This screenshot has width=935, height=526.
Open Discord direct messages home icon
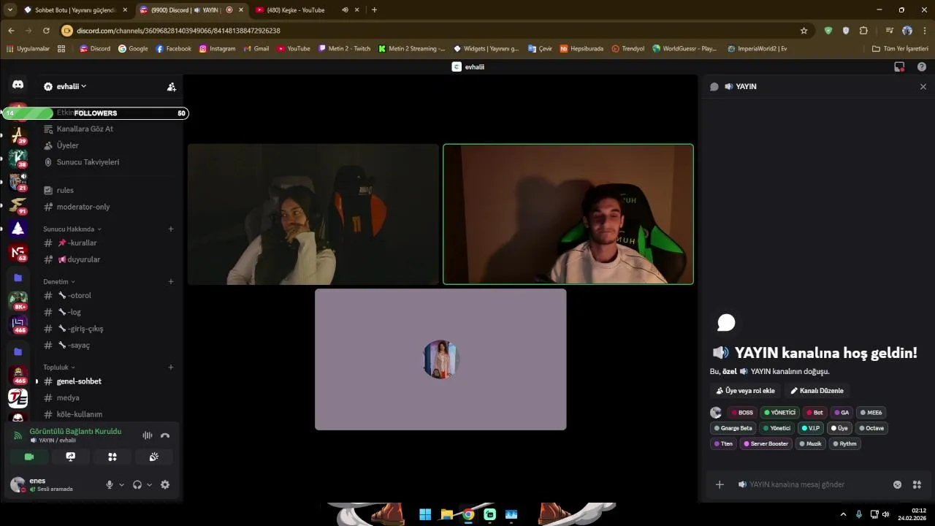click(x=18, y=85)
